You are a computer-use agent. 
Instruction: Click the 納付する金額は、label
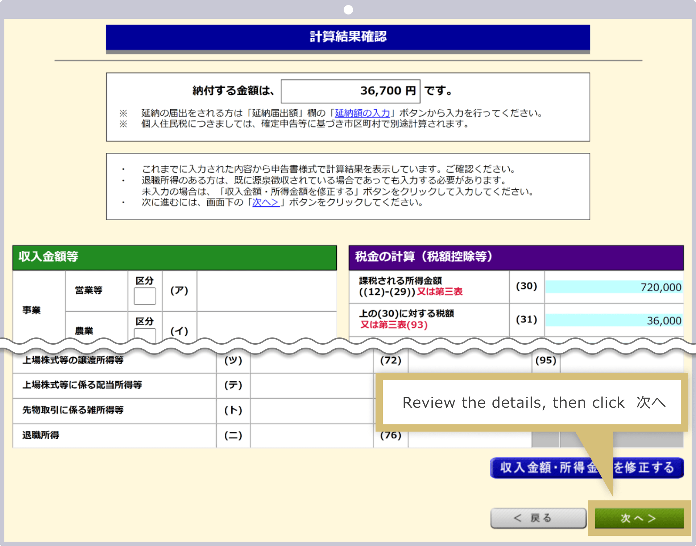point(233,91)
